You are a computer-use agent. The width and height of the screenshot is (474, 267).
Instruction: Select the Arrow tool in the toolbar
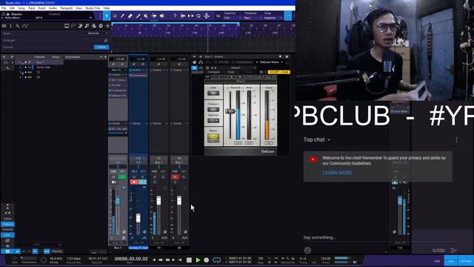pos(107,16)
